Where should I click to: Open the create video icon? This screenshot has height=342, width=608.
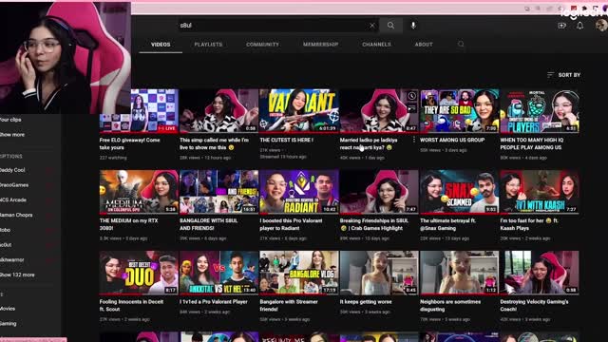[561, 26]
